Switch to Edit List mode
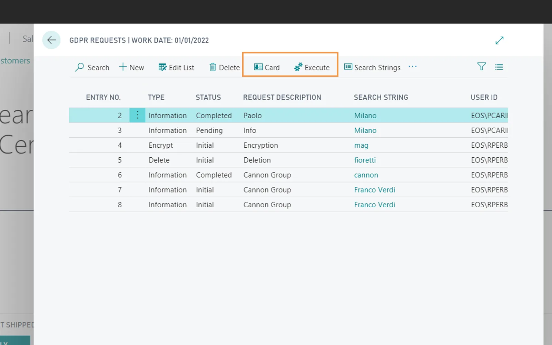The width and height of the screenshot is (552, 345). pos(176,67)
